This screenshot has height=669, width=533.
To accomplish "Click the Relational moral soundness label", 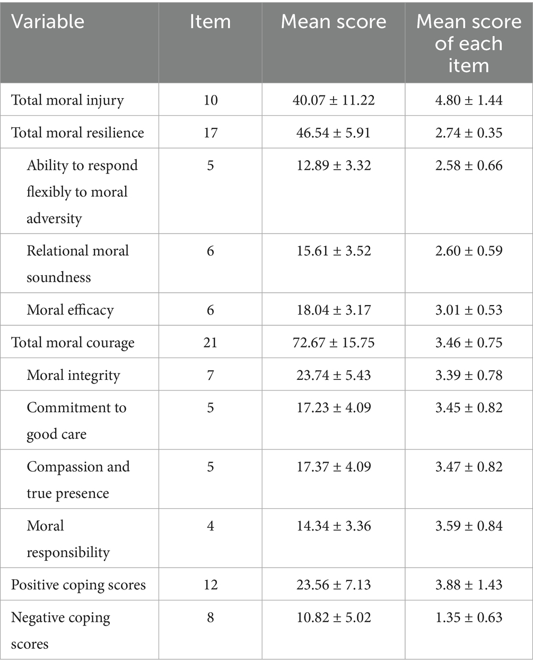I will 77,264.
